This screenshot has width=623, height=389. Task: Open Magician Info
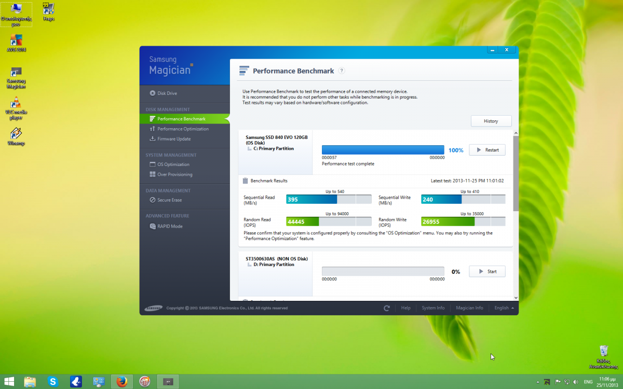tap(469, 308)
